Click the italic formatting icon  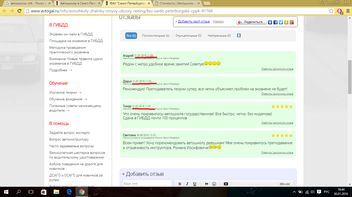click(187, 184)
